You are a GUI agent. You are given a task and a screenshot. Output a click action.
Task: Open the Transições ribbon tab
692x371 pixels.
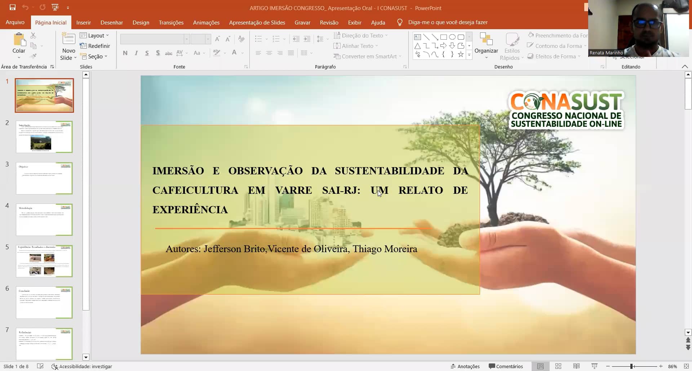pyautogui.click(x=171, y=22)
